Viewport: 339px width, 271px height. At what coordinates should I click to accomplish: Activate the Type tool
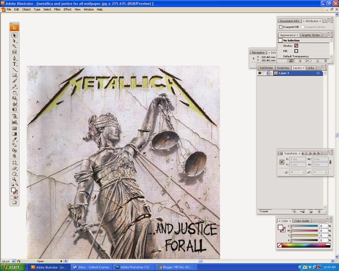14,64
